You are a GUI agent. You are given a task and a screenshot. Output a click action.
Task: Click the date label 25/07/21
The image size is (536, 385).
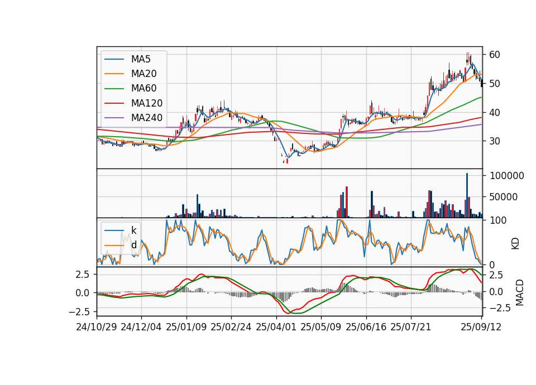[411, 327]
